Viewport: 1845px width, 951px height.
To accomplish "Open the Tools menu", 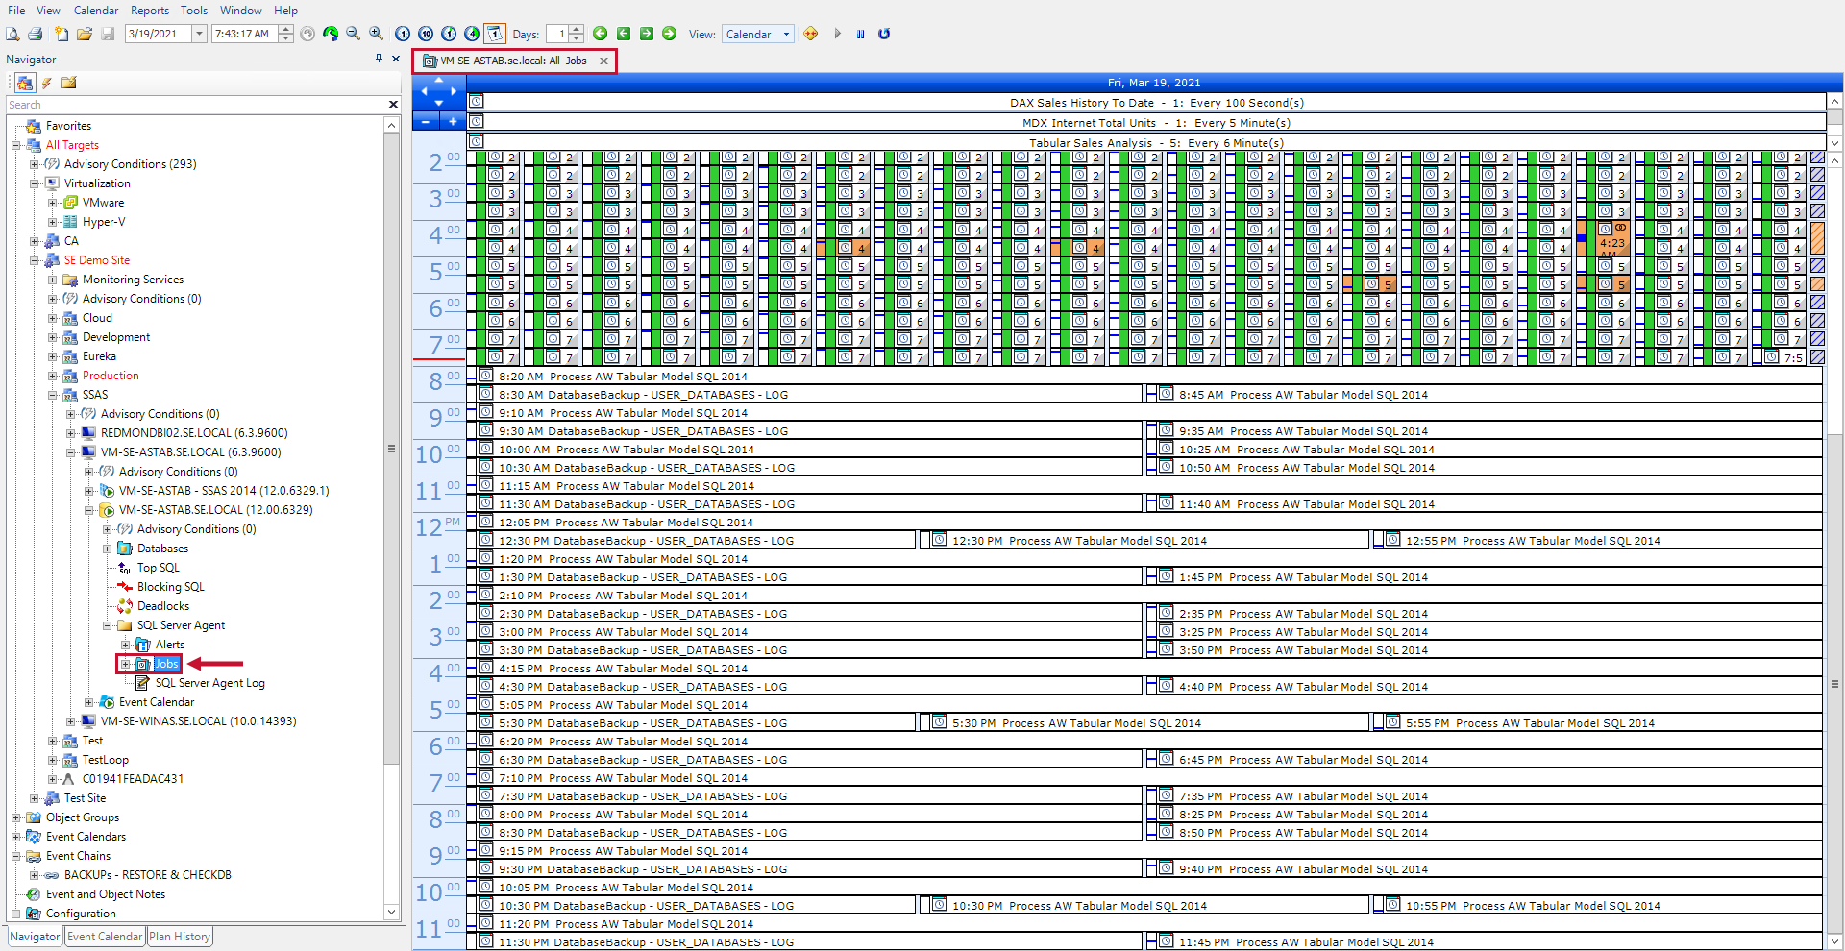I will coord(194,10).
